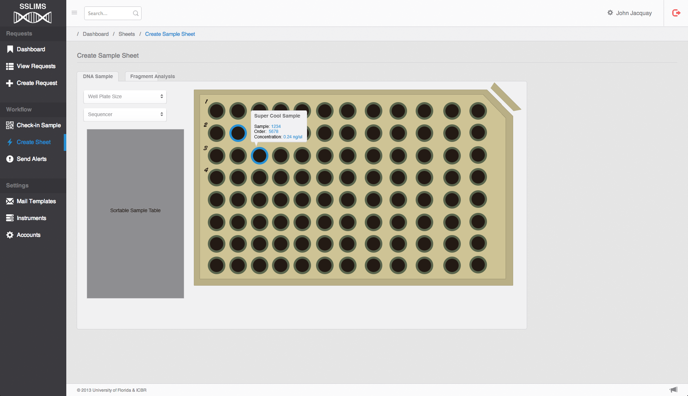Viewport: 688px width, 396px height.
Task: Click sample number 1234 link in tooltip
Action: coord(276,127)
